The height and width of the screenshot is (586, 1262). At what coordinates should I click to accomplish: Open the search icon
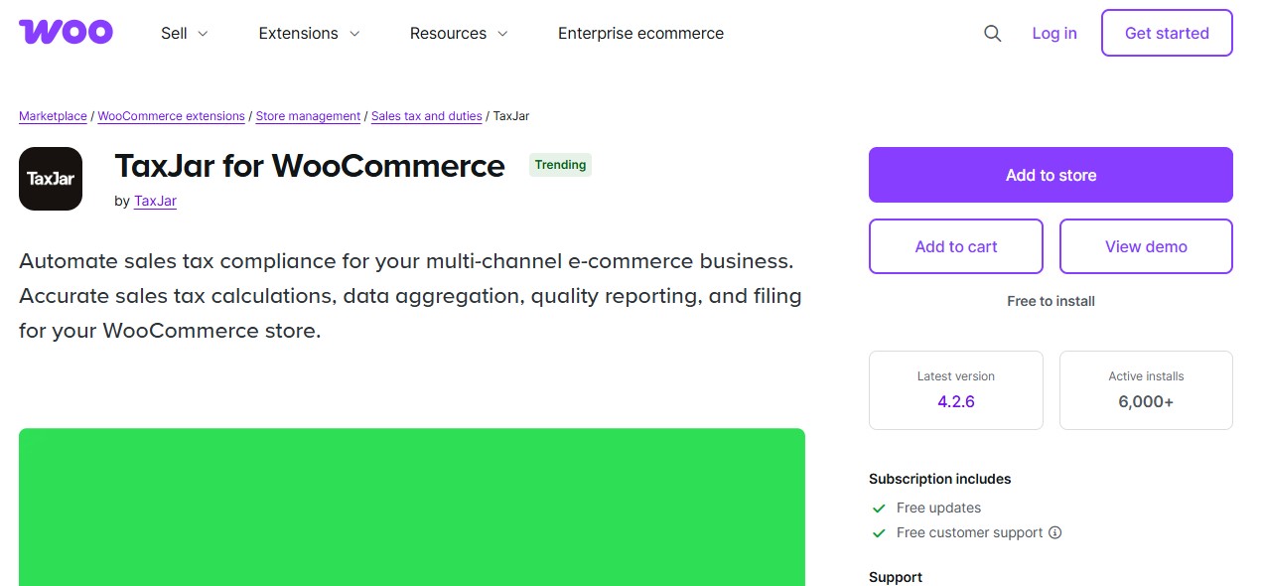click(x=992, y=33)
